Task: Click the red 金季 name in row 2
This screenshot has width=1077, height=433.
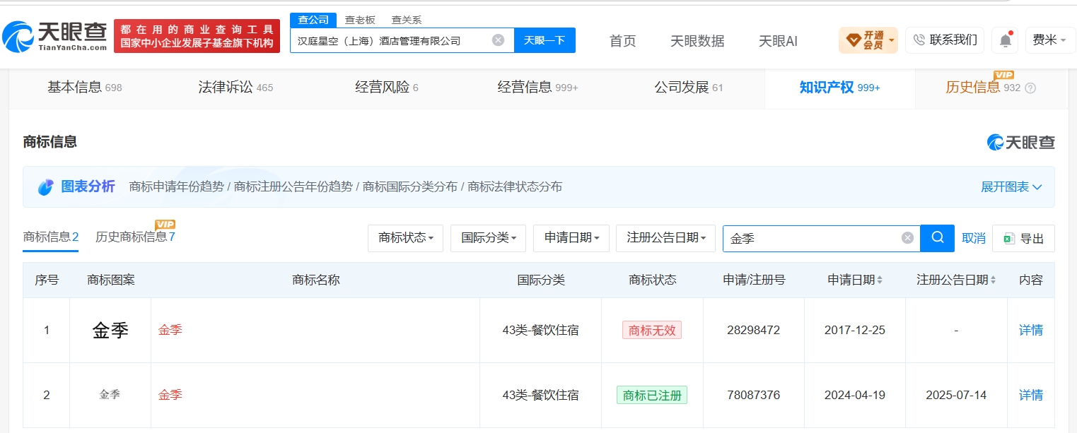Action: click(x=170, y=395)
